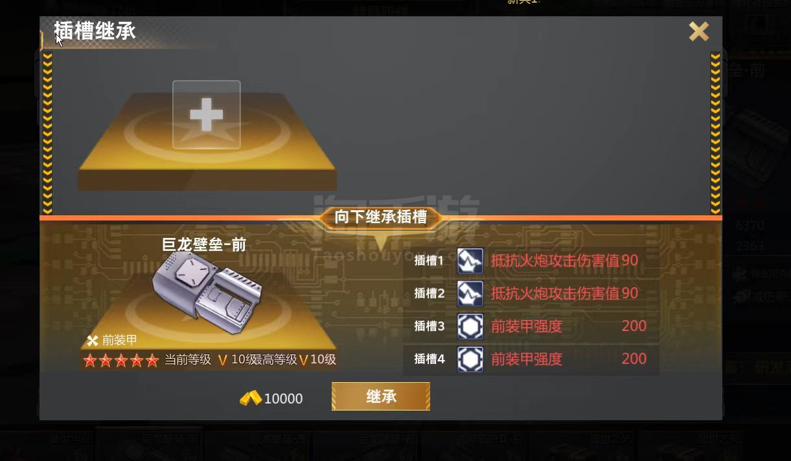Click the plus icon to add equipment

click(207, 115)
